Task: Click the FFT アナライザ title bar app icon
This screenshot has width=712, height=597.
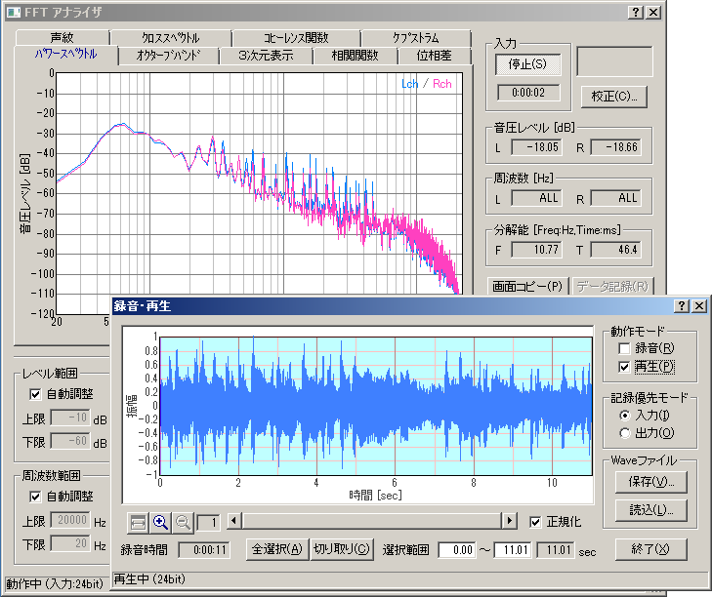Action: [x=13, y=13]
